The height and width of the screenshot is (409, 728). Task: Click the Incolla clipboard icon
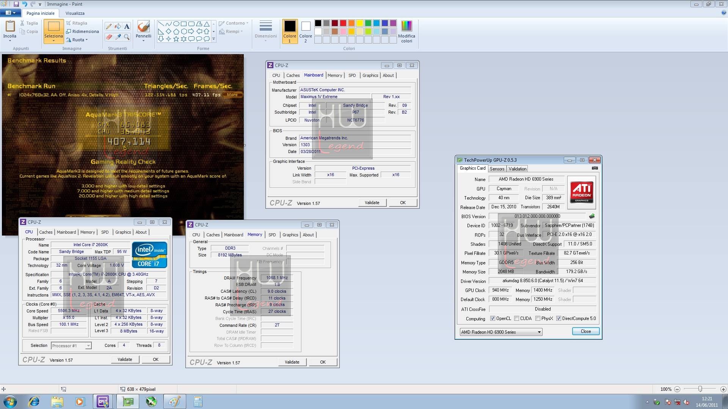(10, 27)
